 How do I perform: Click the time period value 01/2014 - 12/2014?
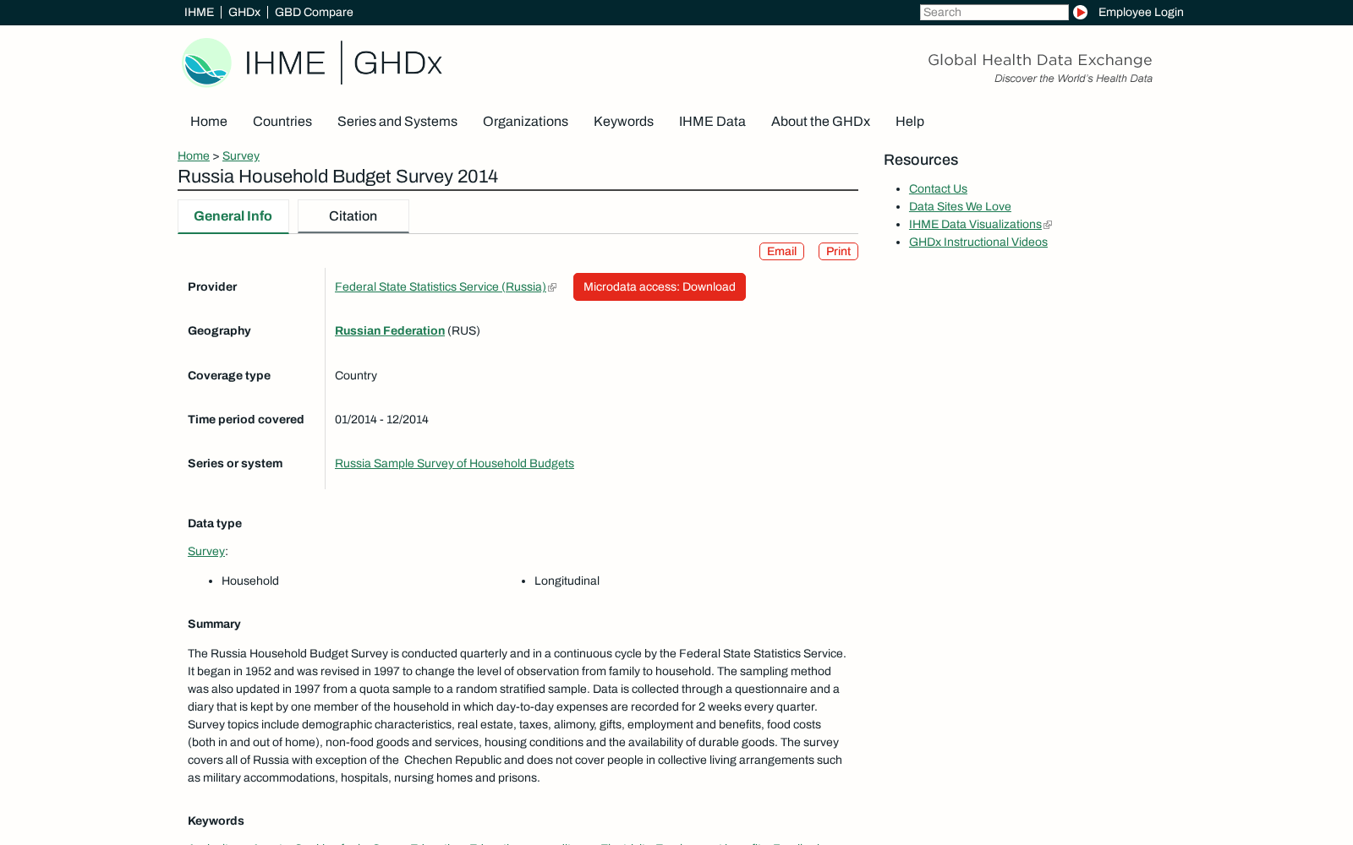[381, 419]
